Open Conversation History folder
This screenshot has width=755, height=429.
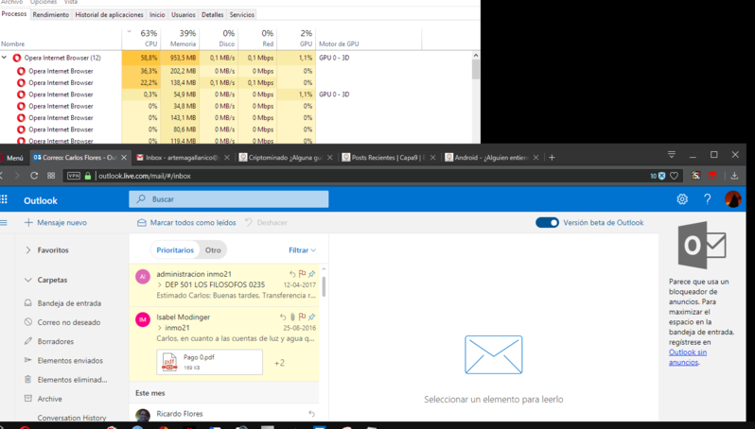click(72, 418)
